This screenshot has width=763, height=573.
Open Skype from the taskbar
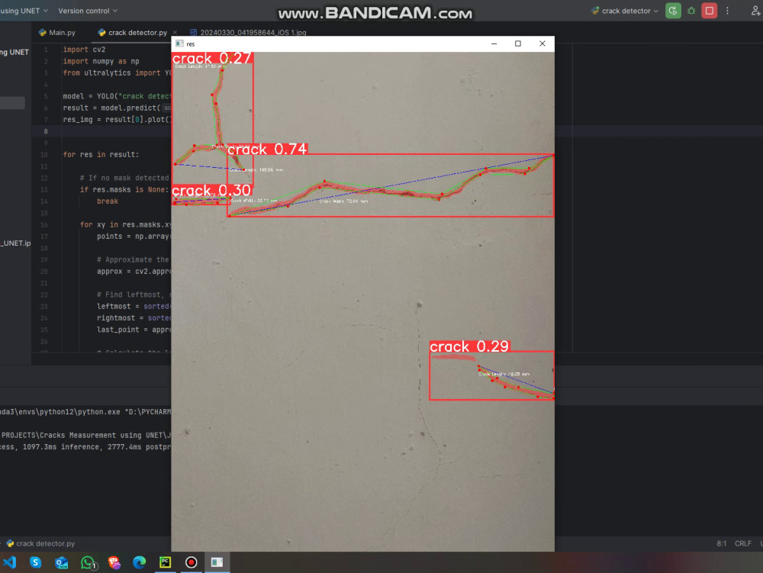[36, 562]
